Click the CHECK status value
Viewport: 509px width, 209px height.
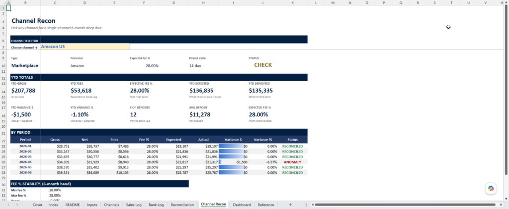tap(262, 65)
